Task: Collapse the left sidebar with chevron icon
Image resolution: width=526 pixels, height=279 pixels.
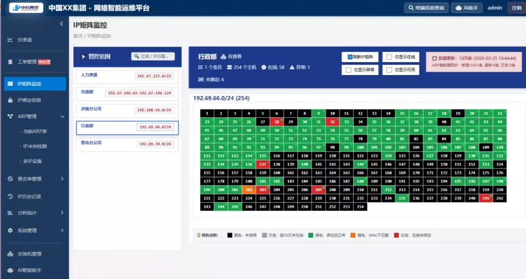Action: click(62, 24)
